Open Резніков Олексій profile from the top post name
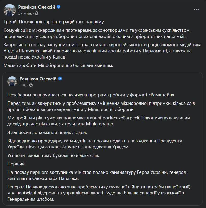Screen dimensions: 206x208 click(x=37, y=7)
